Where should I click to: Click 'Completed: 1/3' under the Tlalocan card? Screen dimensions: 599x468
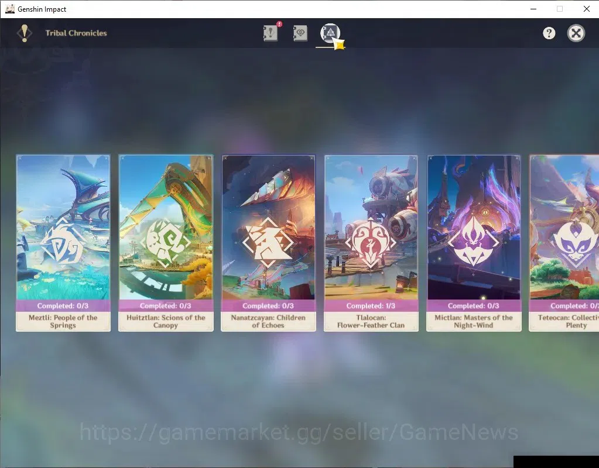tap(371, 306)
